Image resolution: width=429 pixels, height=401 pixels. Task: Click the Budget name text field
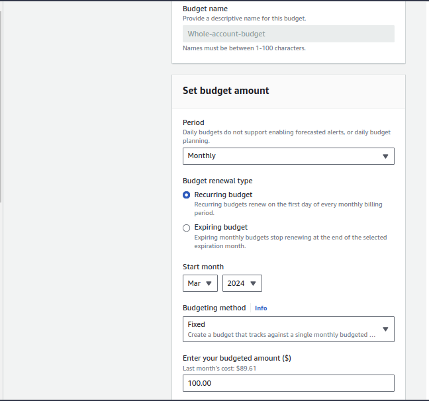[288, 34]
